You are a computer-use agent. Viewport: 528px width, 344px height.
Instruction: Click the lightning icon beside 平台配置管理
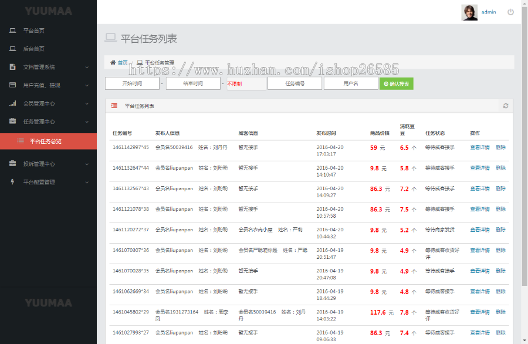tap(13, 182)
